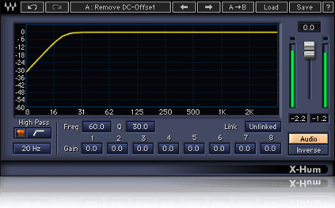Click the right peak readout -1.2
The image size is (335, 208).
pos(319,119)
